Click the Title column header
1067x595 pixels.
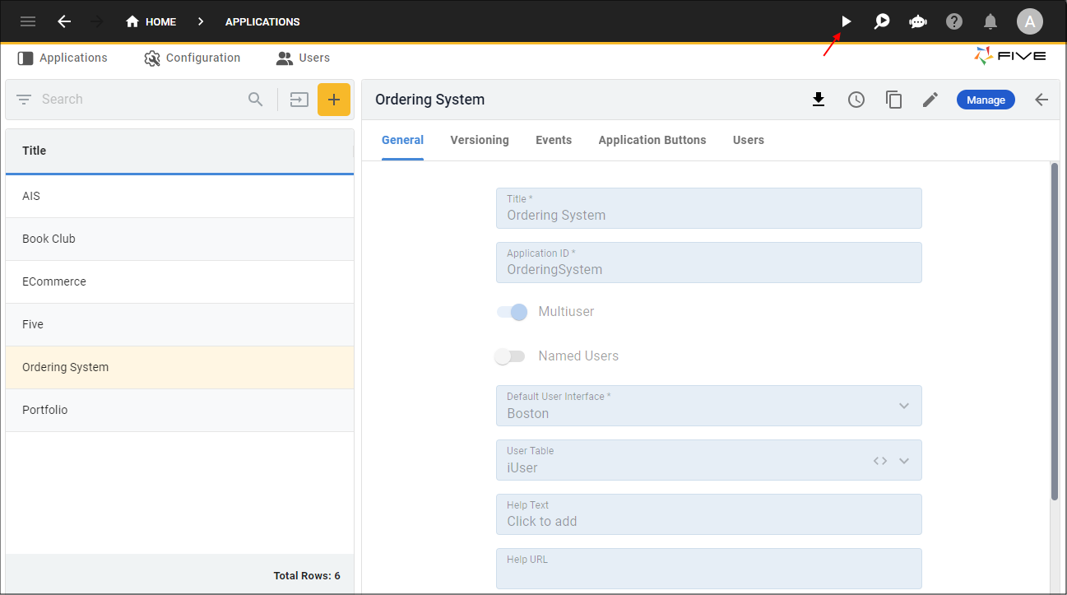pyautogui.click(x=179, y=151)
